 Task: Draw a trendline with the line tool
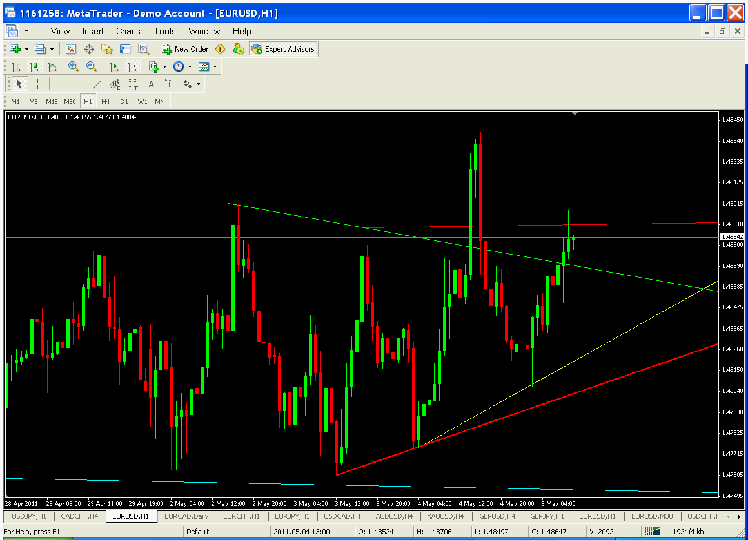[97, 84]
